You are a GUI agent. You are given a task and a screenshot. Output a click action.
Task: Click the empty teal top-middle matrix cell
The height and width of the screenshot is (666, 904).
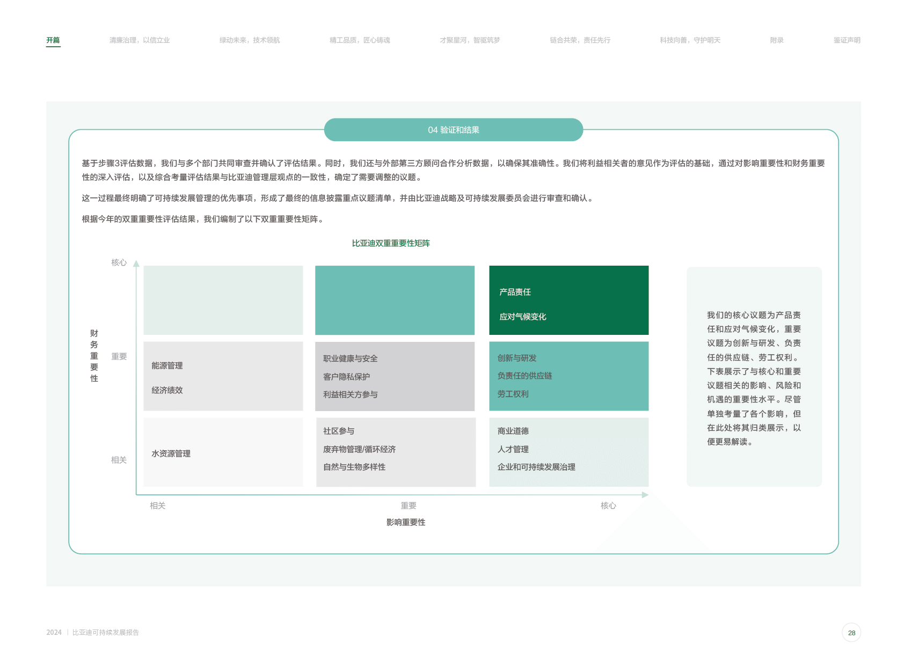pyautogui.click(x=395, y=300)
